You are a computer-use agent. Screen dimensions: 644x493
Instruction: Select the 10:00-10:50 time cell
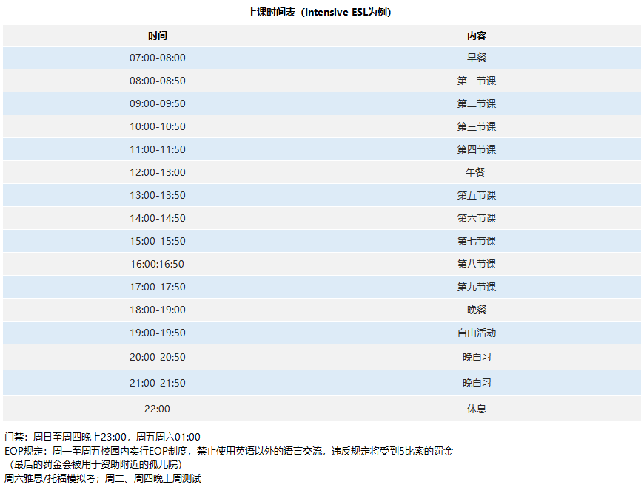pos(158,126)
